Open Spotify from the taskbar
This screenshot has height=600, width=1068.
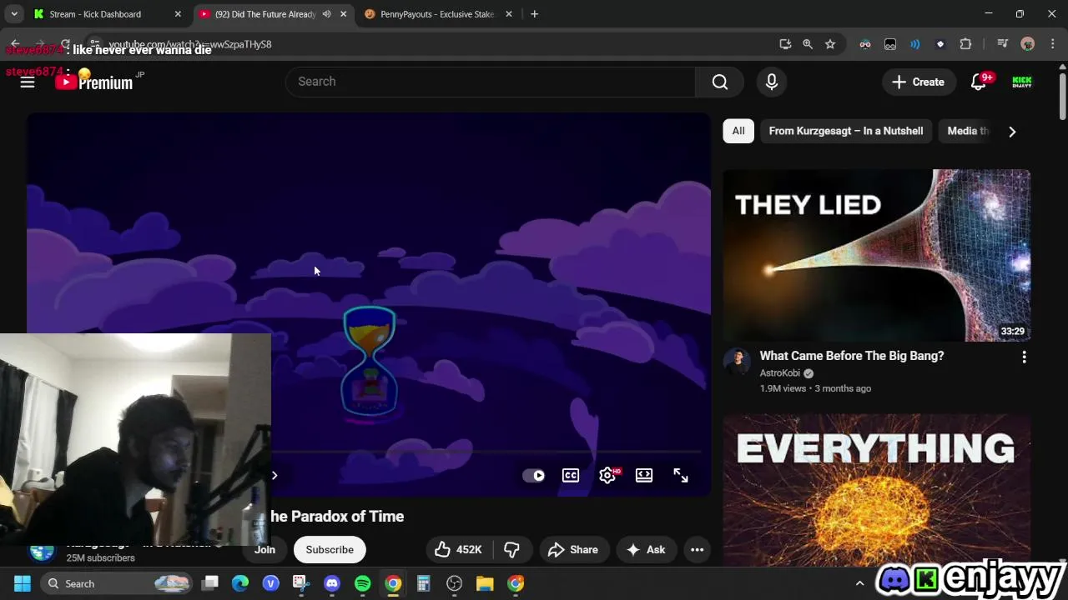pyautogui.click(x=362, y=583)
